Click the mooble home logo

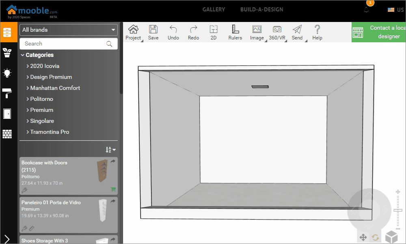pyautogui.click(x=32, y=11)
